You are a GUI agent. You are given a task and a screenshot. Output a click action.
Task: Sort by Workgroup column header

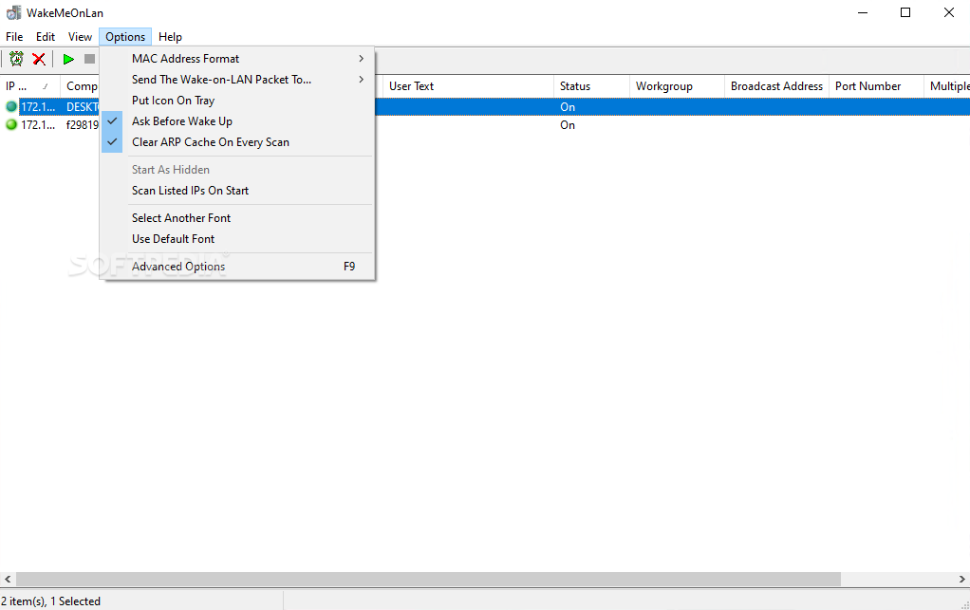click(677, 86)
